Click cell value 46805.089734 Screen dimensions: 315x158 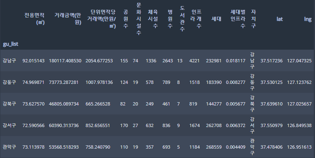64,104
